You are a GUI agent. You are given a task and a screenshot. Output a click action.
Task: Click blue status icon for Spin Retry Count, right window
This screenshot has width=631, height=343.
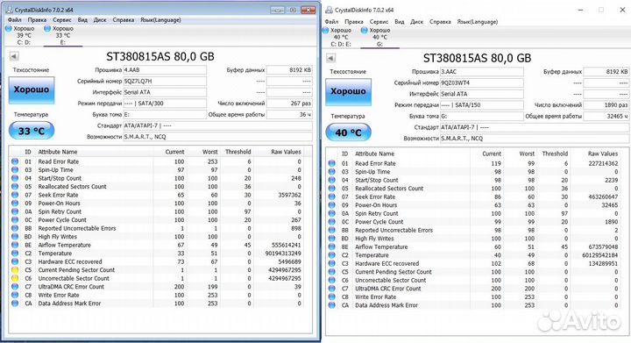pos(331,213)
